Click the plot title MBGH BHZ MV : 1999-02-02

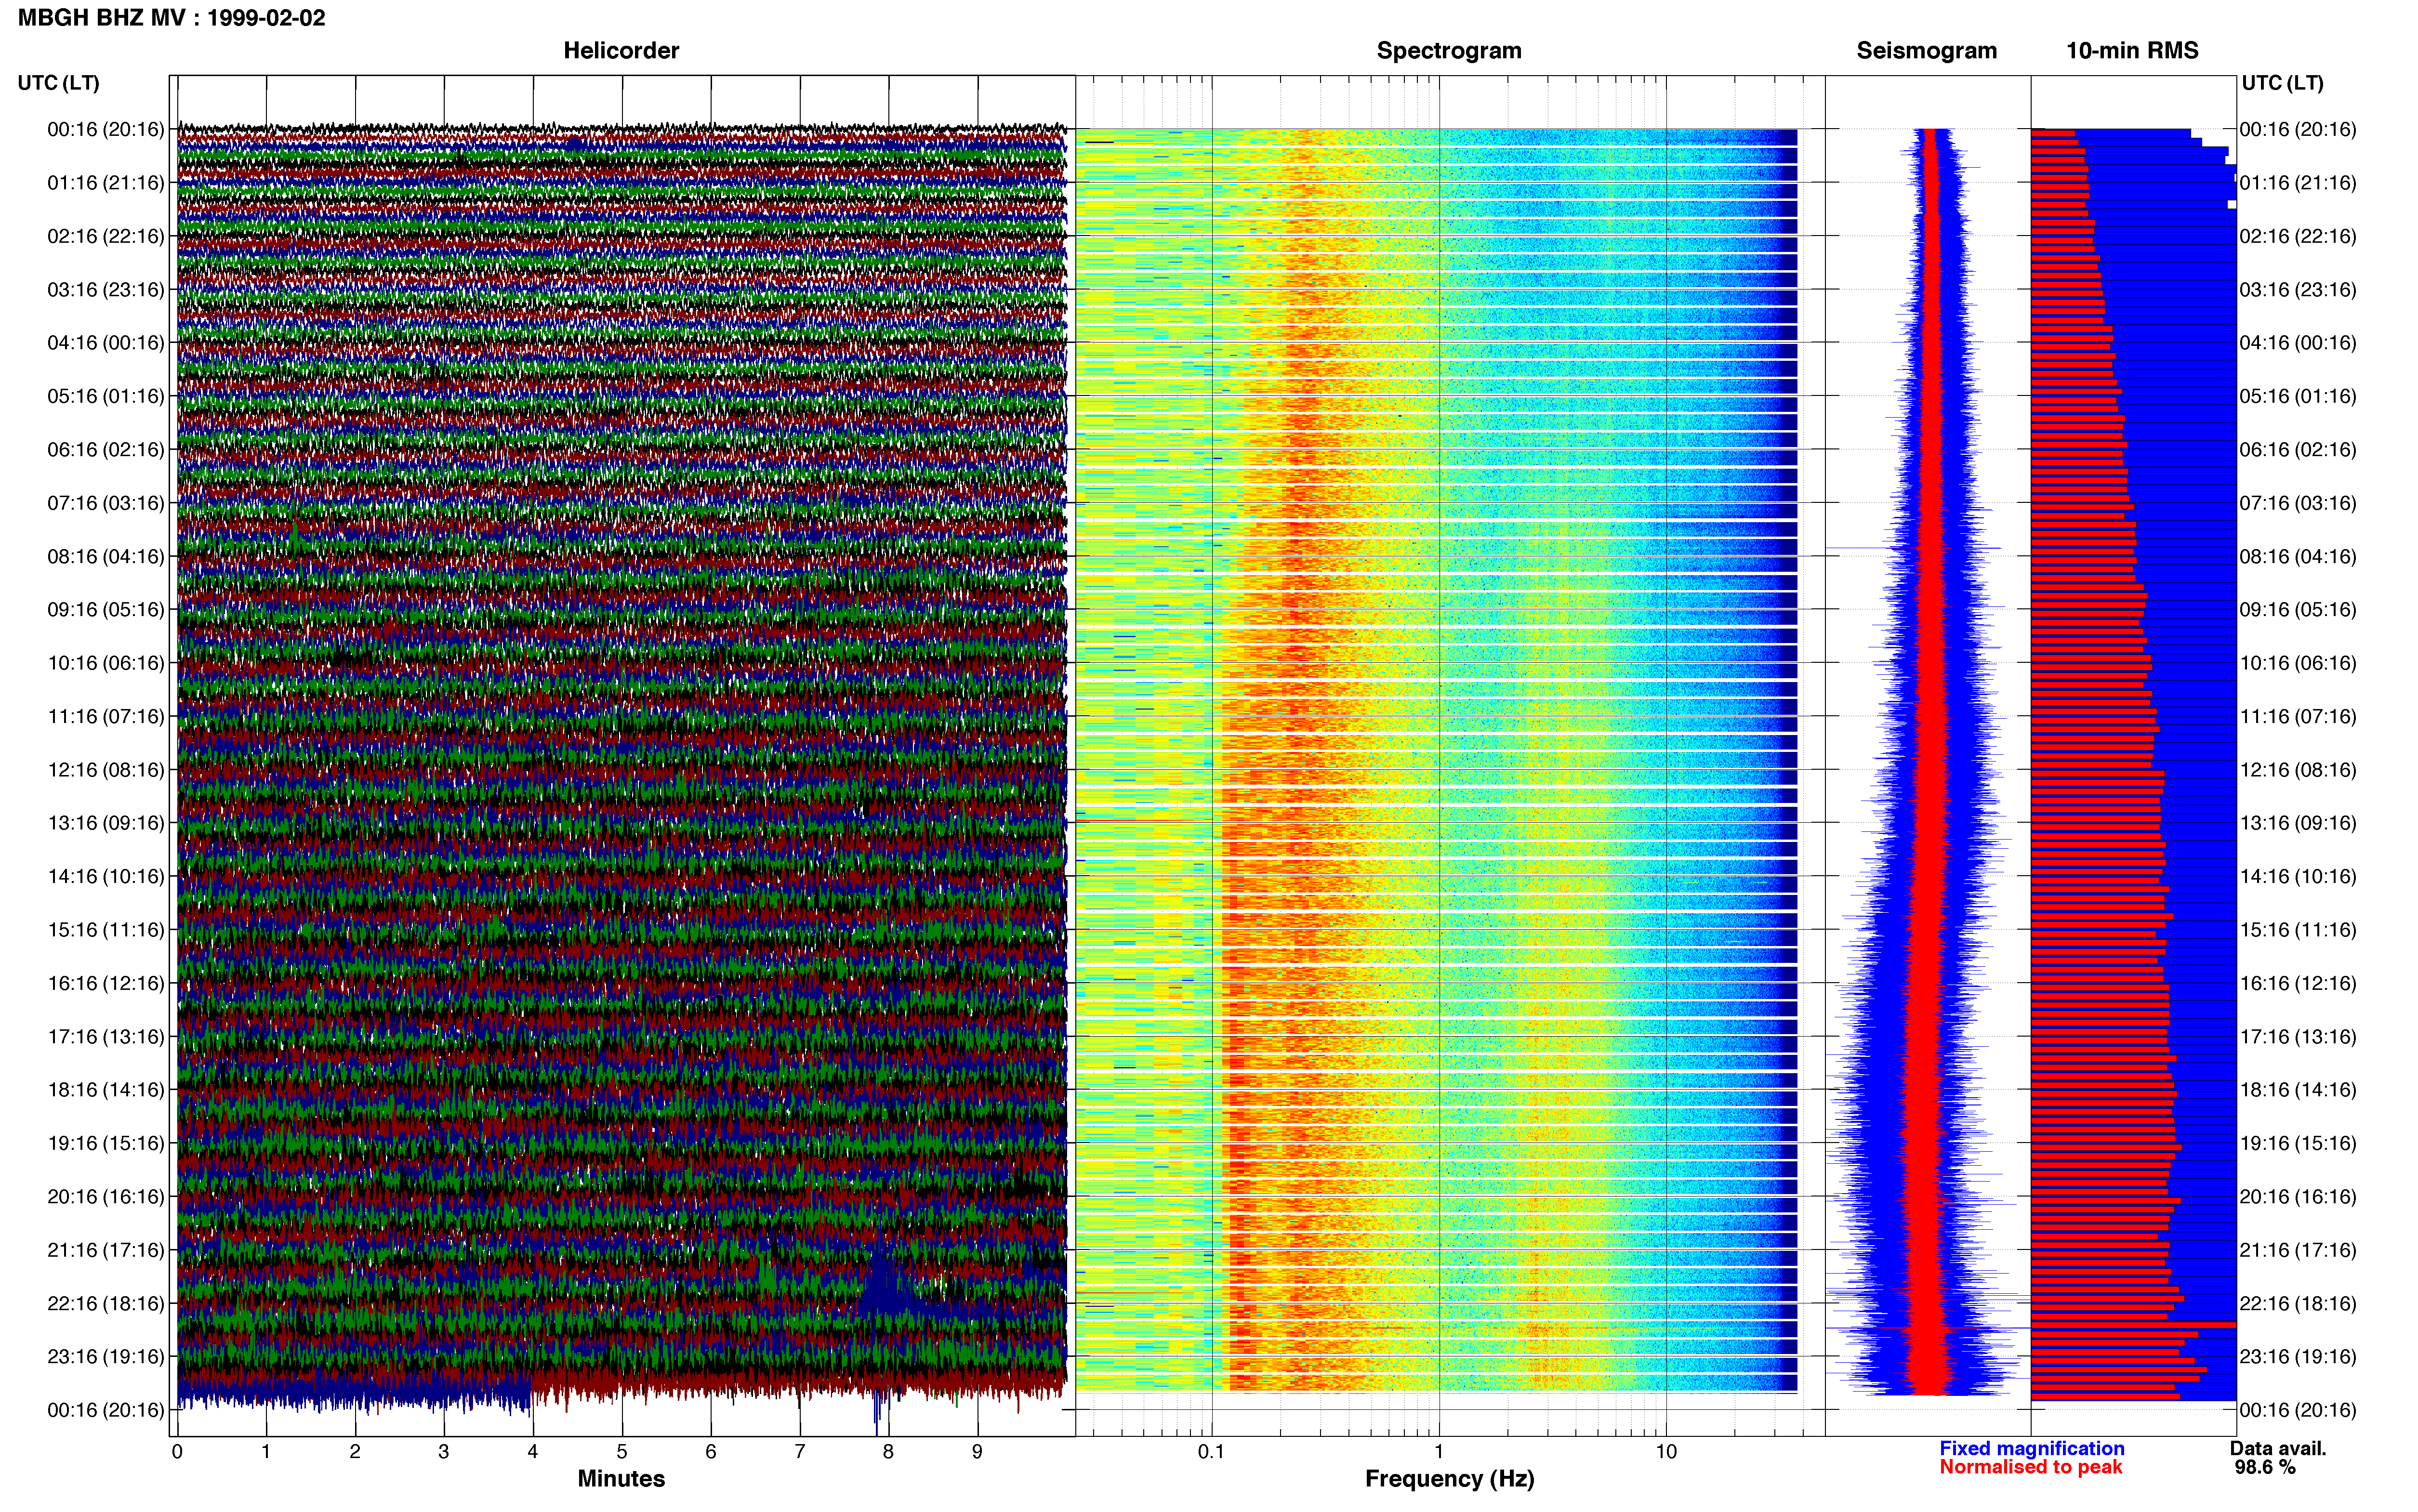pos(171,18)
